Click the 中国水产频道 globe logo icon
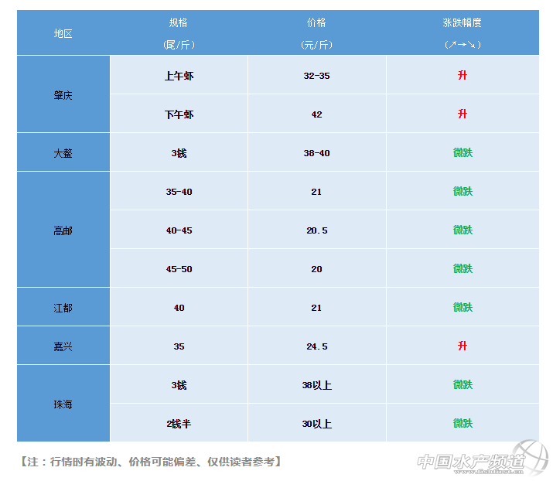The width and height of the screenshot is (553, 481). pyautogui.click(x=531, y=457)
